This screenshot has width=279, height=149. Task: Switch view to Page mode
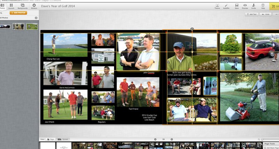(51, 139)
